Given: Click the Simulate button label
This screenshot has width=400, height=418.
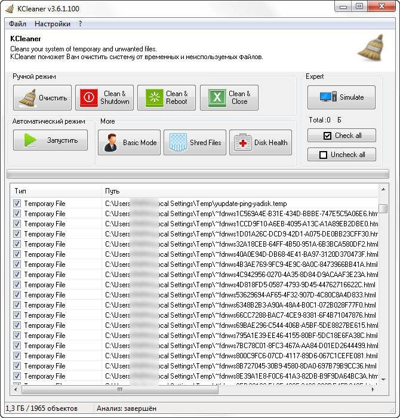Looking at the screenshot, I should 352,97.
